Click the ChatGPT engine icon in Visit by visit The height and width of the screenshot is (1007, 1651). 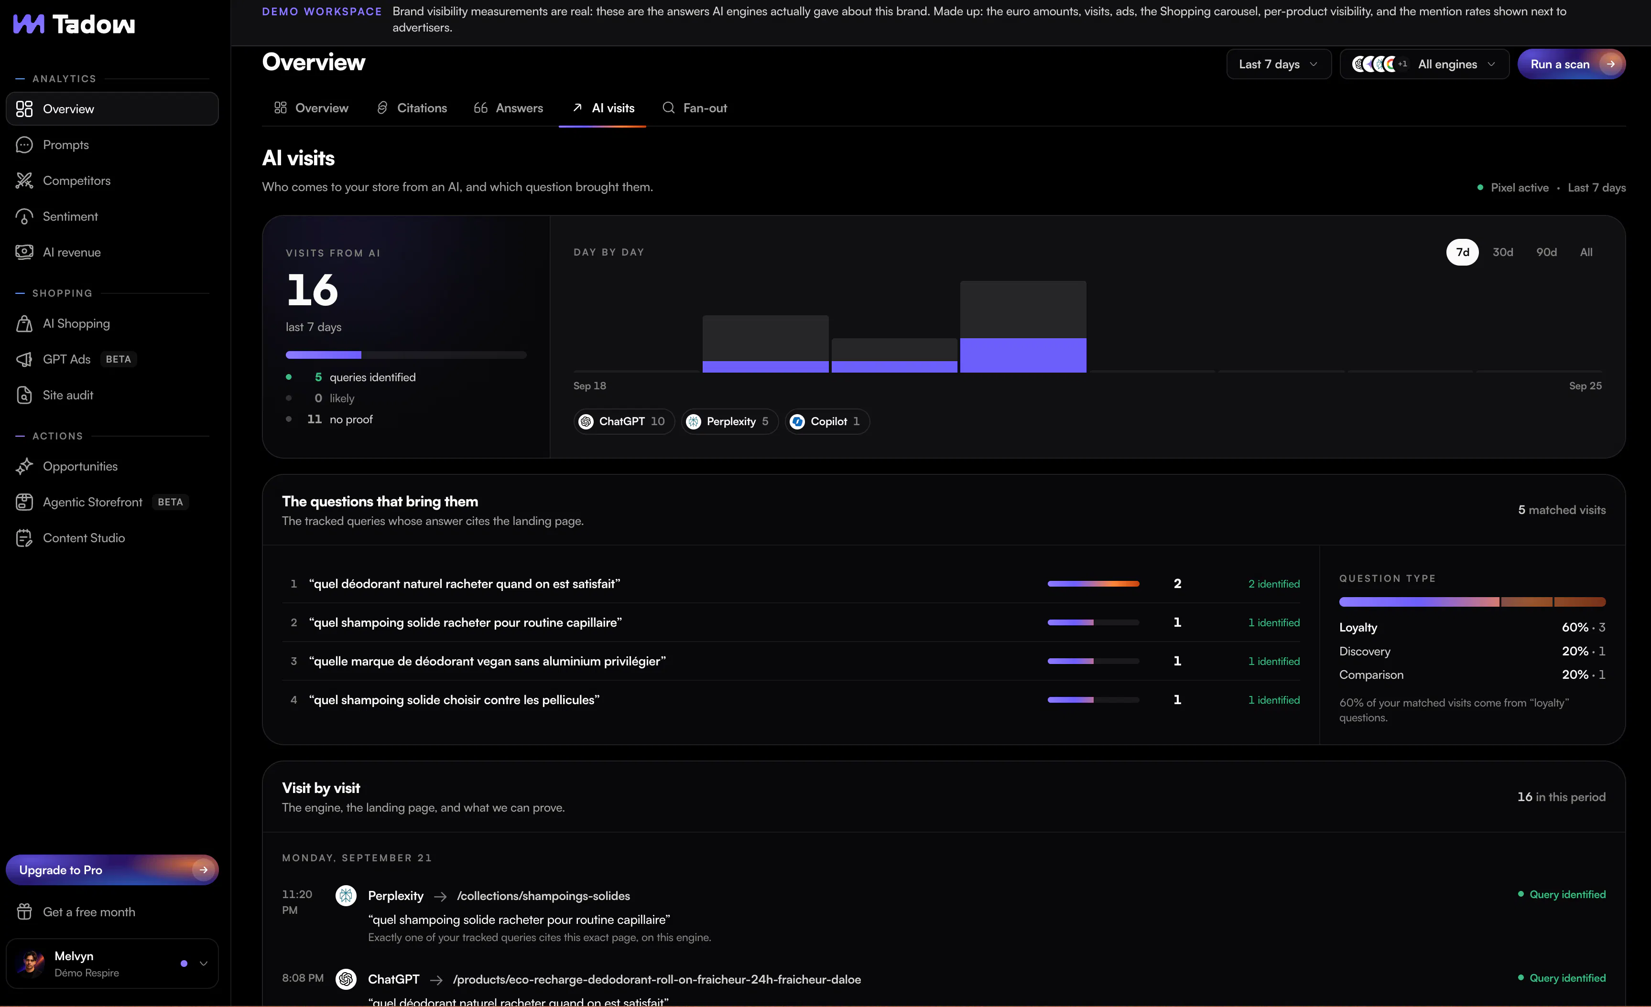346,979
